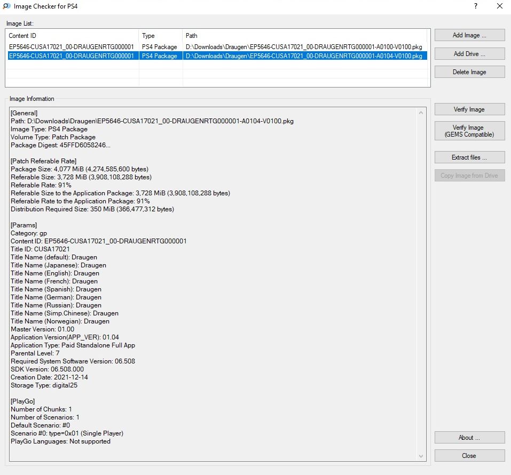Screen dimensions: 511x475
Task: Click the Creation Date: 2021-12-14 line
Action: (49, 377)
